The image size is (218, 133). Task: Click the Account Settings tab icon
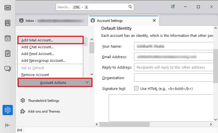pos(93,20)
